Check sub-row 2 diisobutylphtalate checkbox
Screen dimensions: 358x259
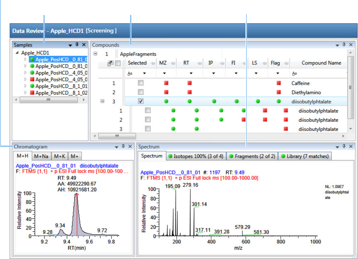tap(148, 120)
